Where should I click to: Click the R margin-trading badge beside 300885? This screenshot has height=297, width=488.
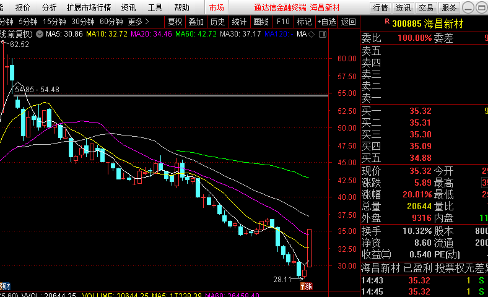click(x=387, y=22)
